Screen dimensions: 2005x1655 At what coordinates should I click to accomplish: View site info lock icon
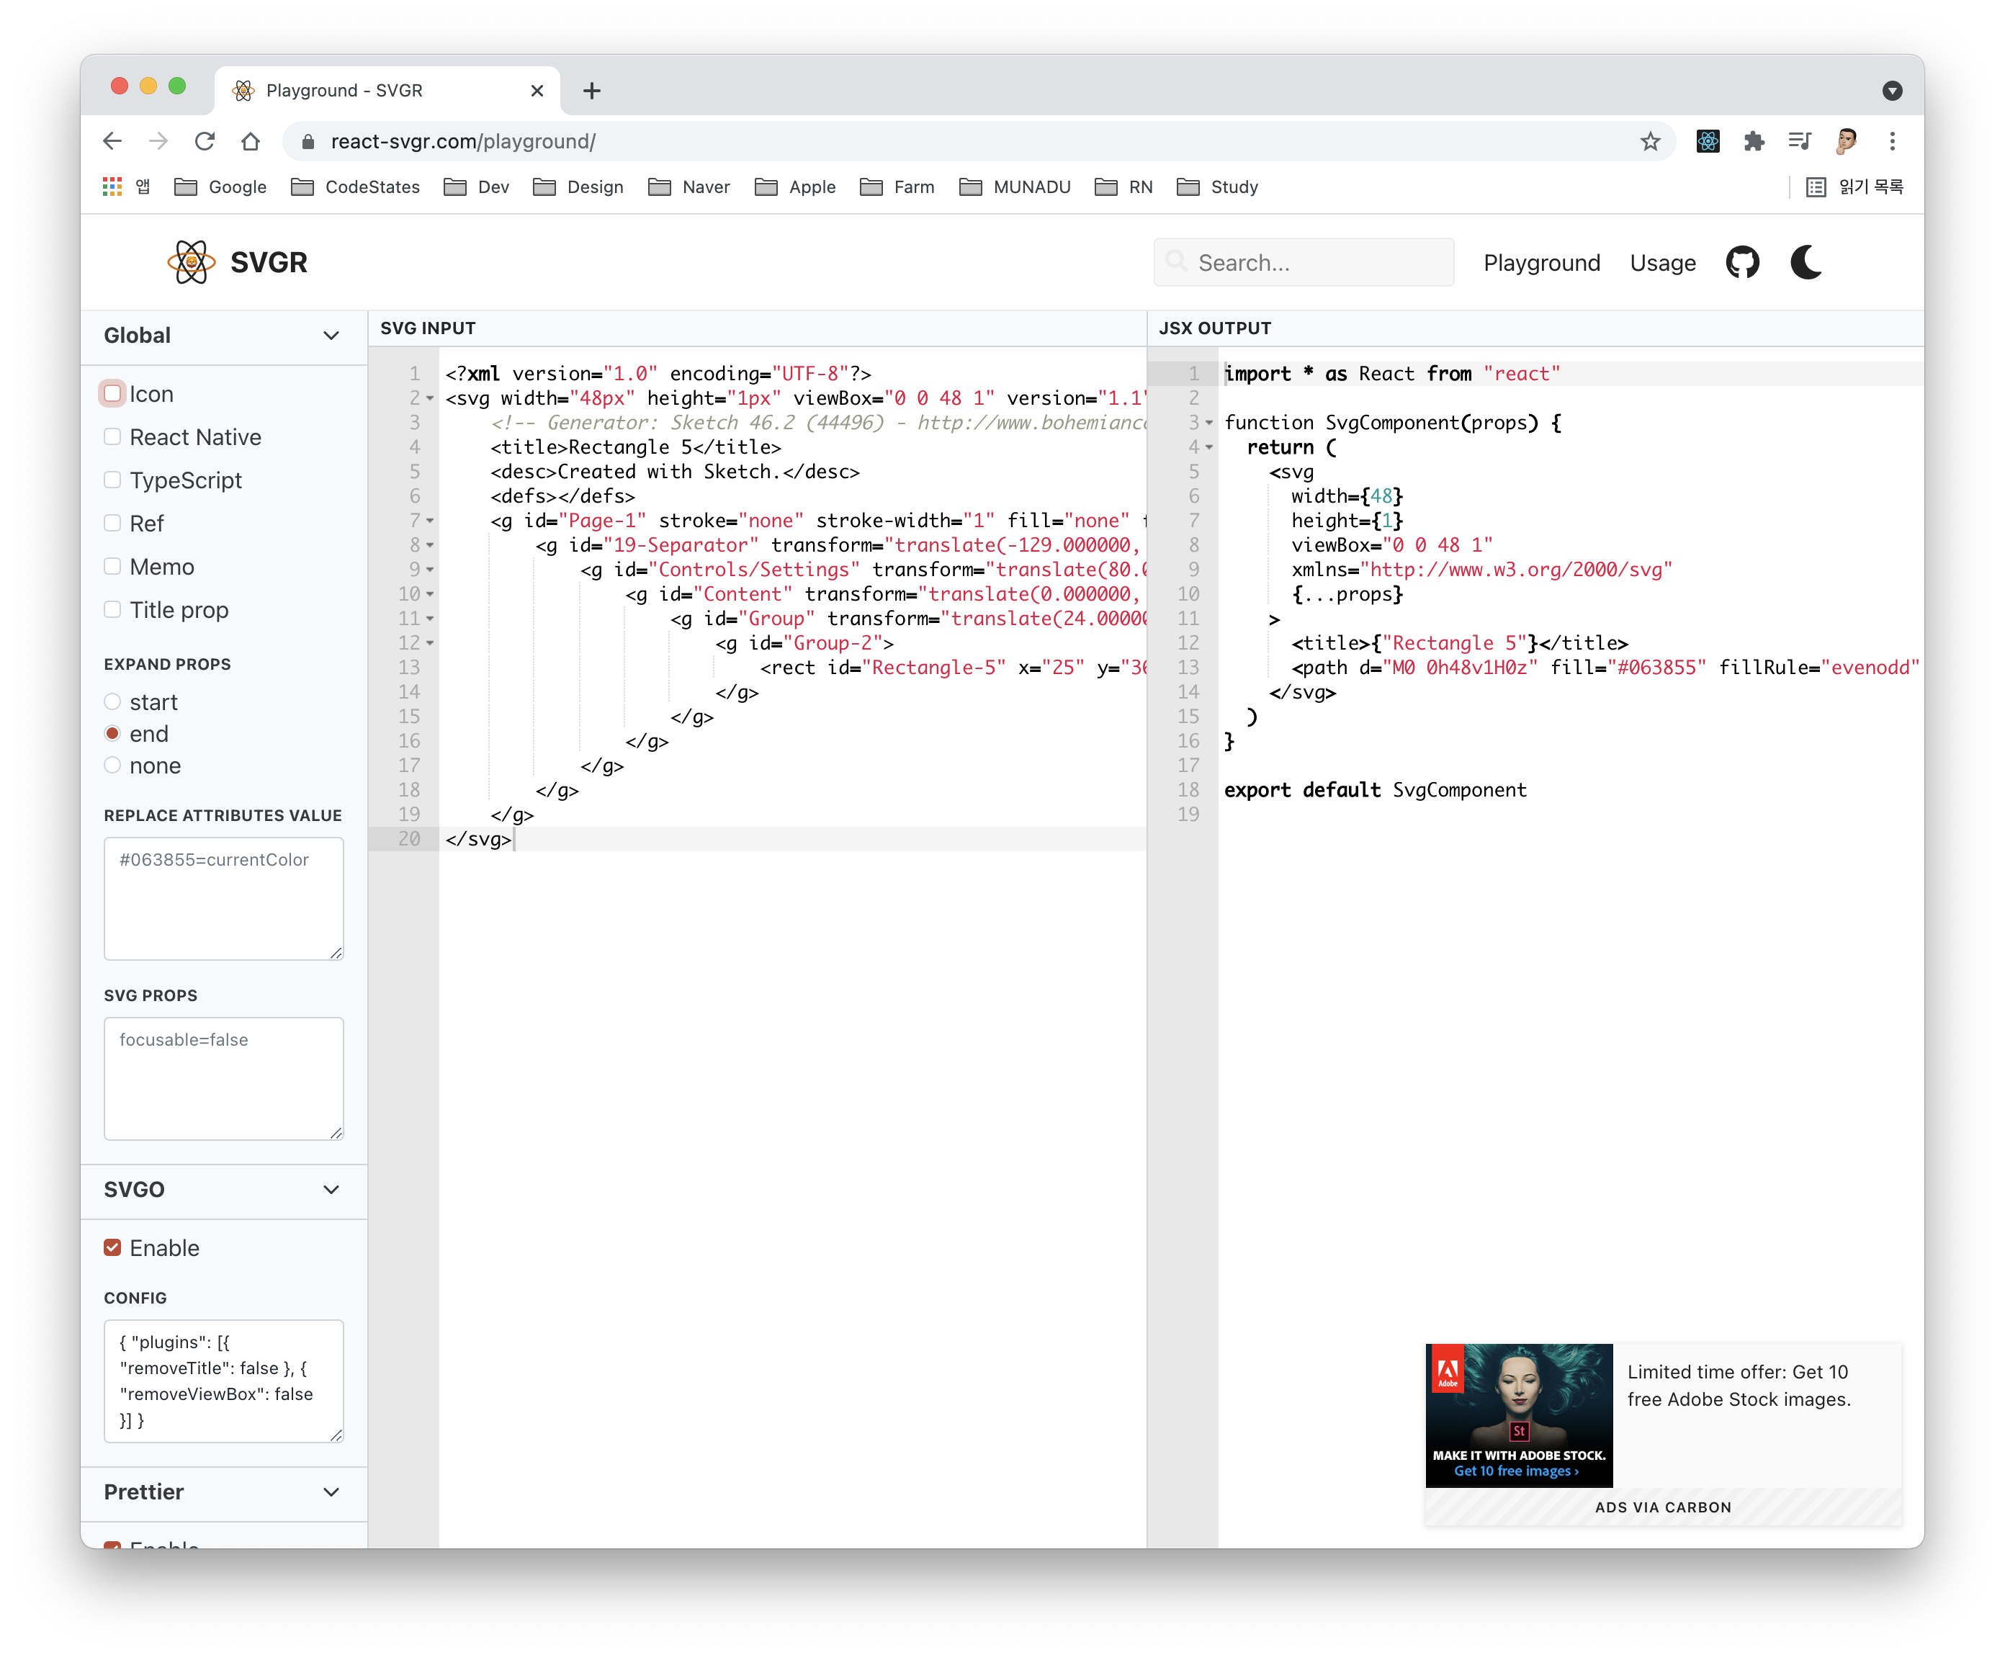(x=307, y=141)
